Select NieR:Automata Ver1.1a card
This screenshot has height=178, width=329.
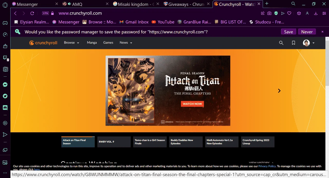coord(222,142)
